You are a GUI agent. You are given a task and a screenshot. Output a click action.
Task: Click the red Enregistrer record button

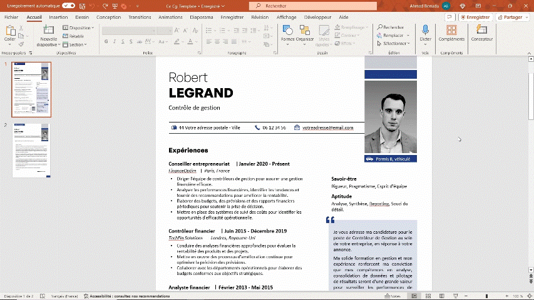pos(475,17)
